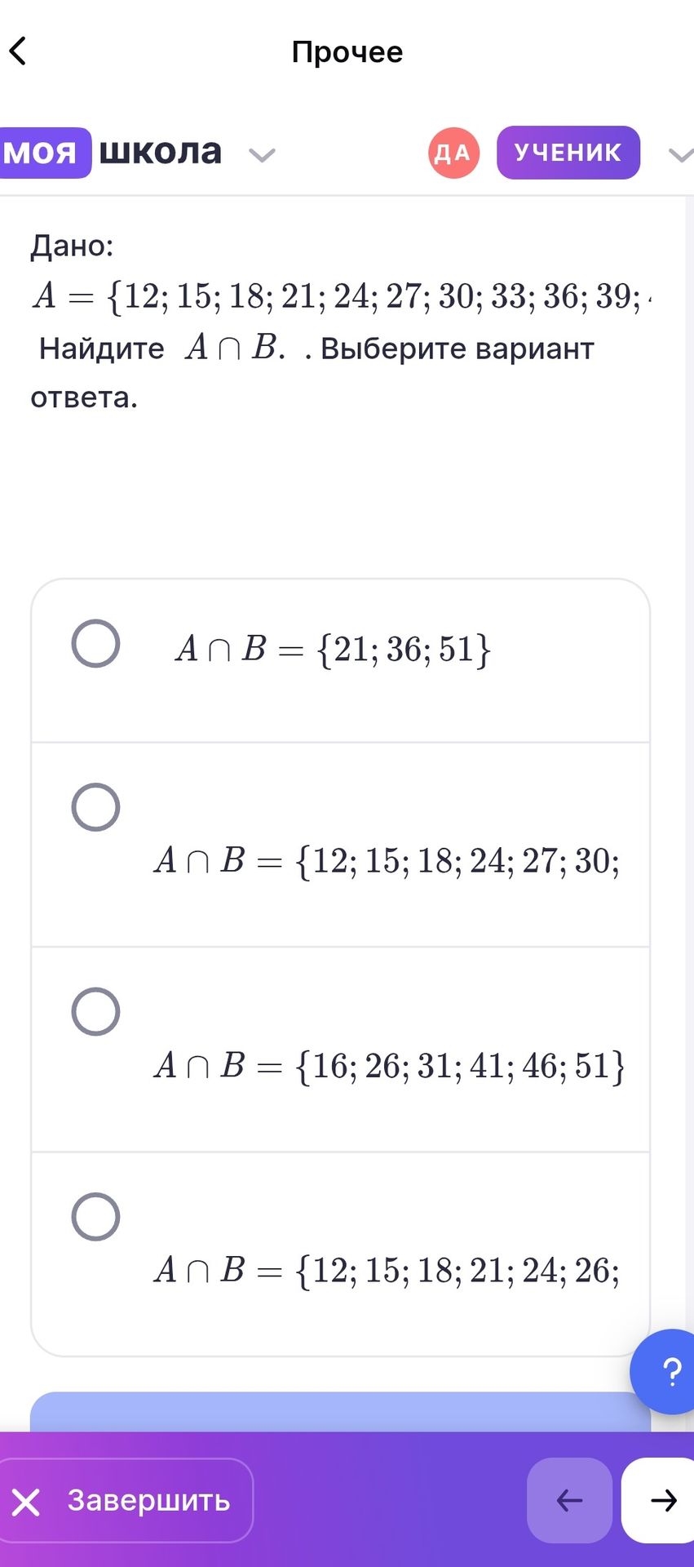Choose radio option {16; 26; 31; 41; 46; 51}
Screen dimensions: 694x1567
pos(95,1012)
